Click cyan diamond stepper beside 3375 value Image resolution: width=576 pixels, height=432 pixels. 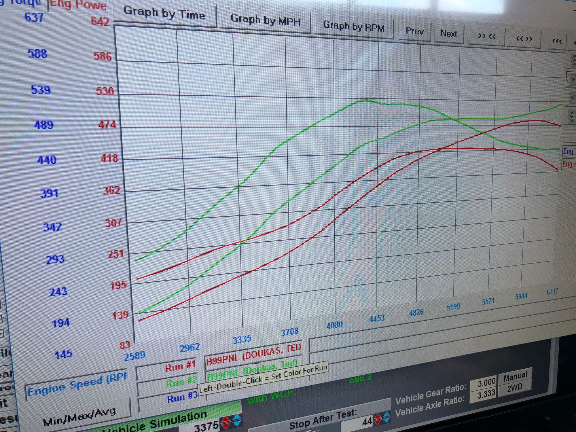pos(237,420)
